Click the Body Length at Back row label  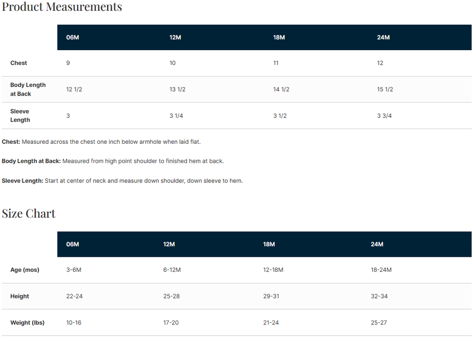pyautogui.click(x=28, y=89)
